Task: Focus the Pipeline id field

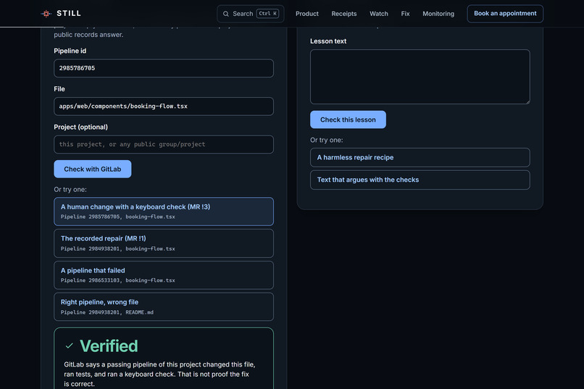Action: (x=164, y=68)
